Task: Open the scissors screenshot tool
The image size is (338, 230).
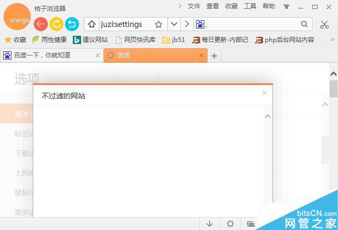Action: [x=324, y=25]
